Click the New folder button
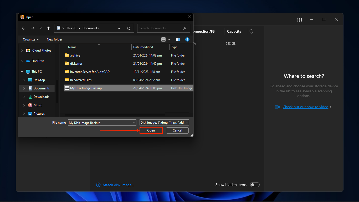359x202 pixels. [x=54, y=39]
